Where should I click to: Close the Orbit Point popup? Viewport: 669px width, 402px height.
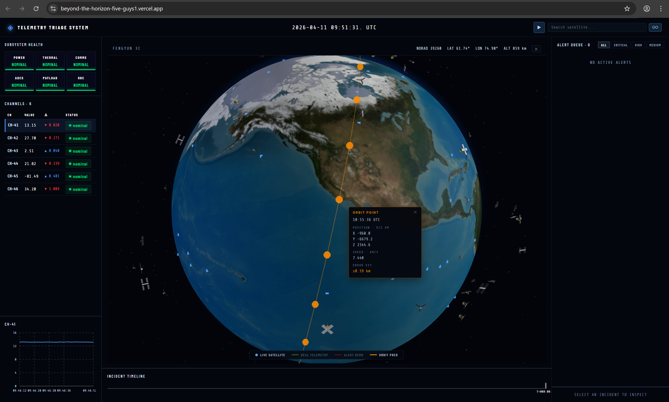415,212
